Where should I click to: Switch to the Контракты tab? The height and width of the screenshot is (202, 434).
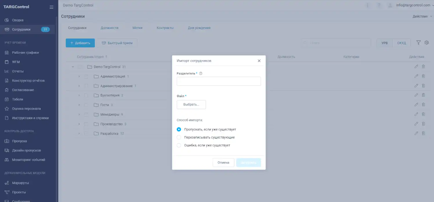[165, 28]
